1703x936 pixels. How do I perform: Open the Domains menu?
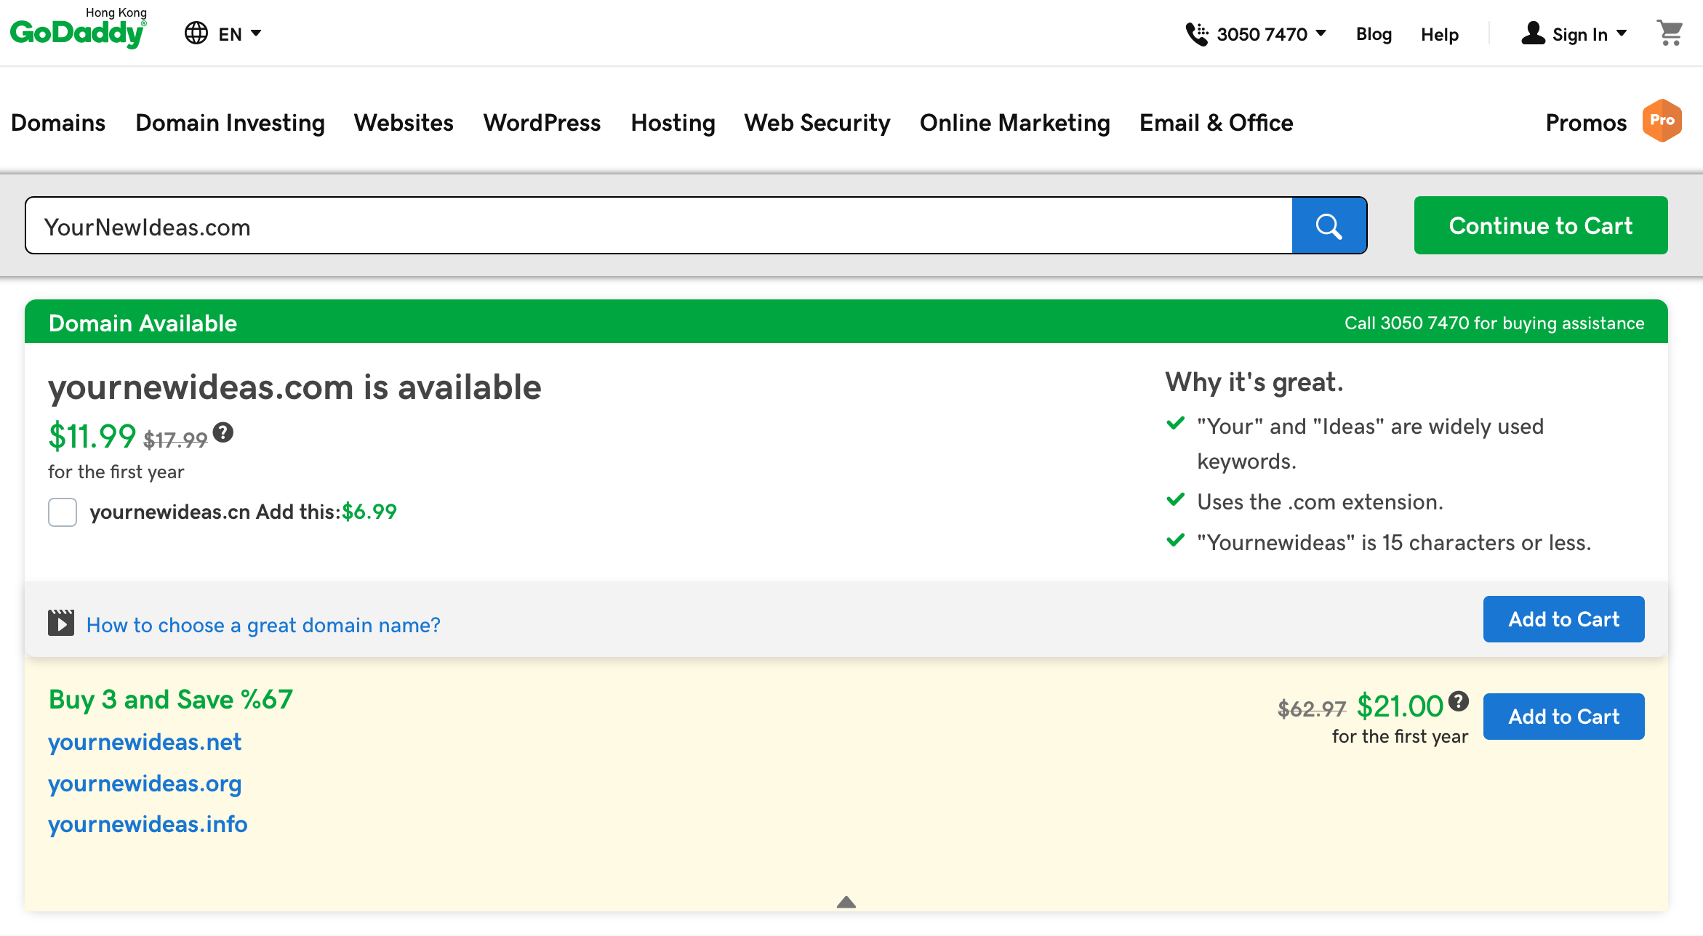(x=58, y=123)
